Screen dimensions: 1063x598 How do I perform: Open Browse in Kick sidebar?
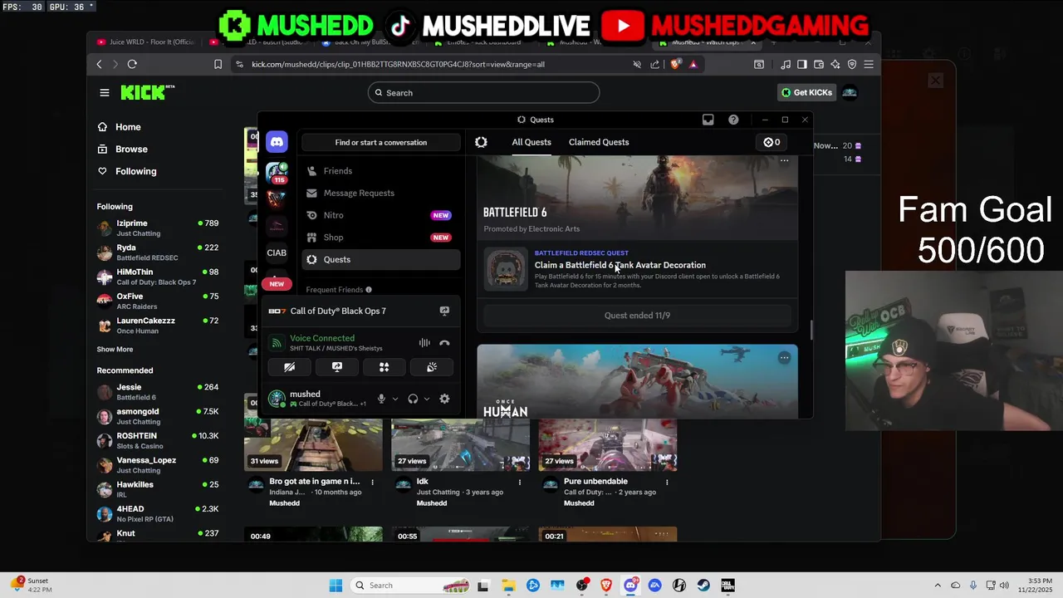tap(131, 149)
